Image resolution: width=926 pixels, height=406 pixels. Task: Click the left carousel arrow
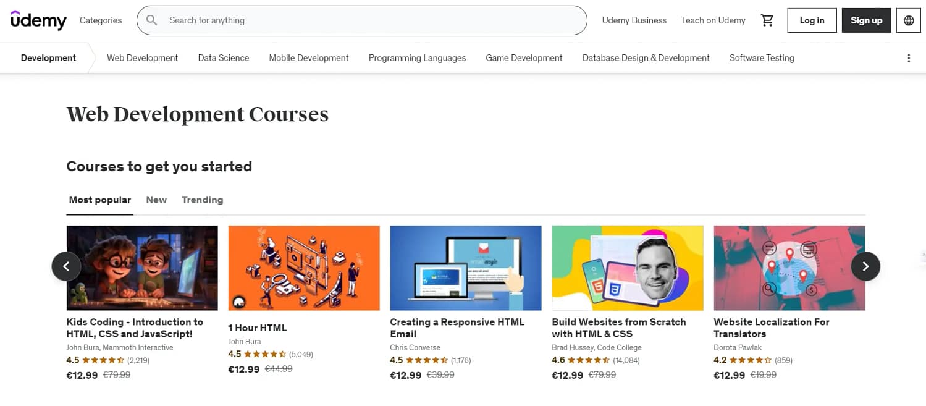pyautogui.click(x=66, y=266)
